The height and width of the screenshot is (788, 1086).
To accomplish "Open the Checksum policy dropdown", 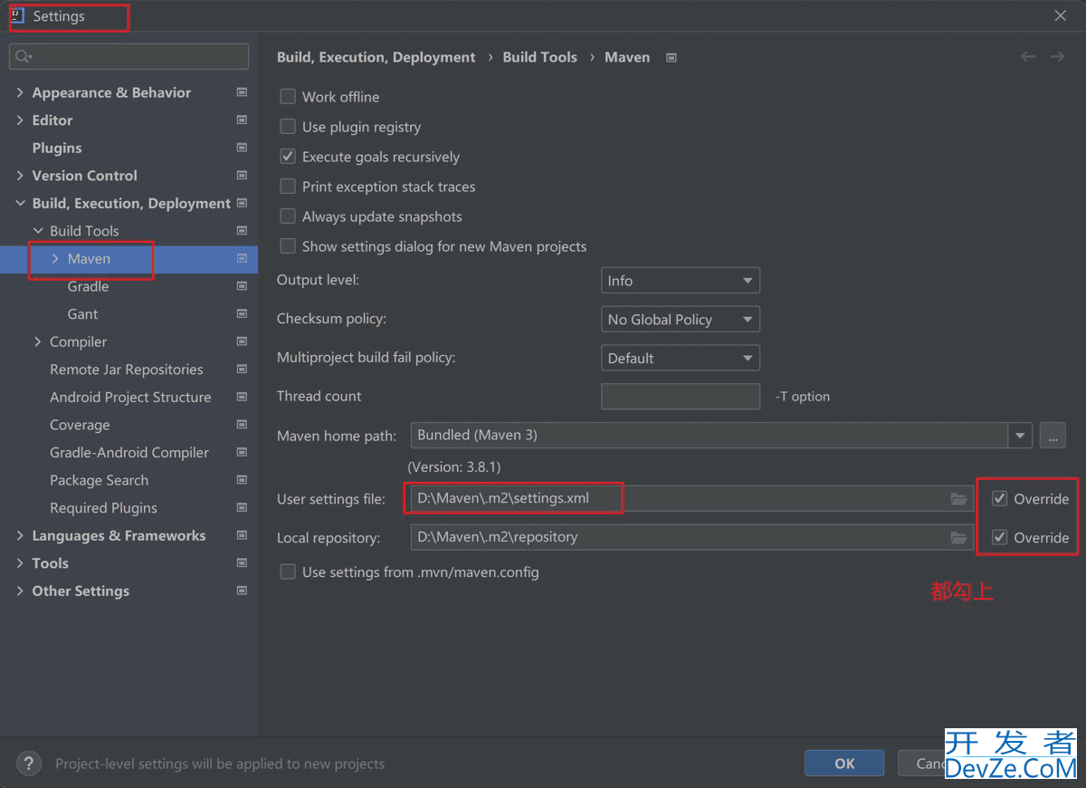I will coord(680,320).
